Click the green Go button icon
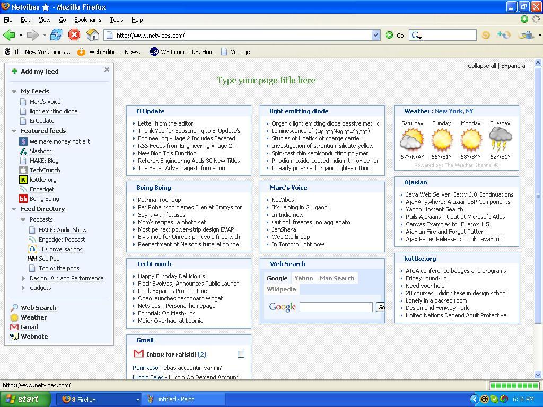This screenshot has width=543, height=407. 389,35
